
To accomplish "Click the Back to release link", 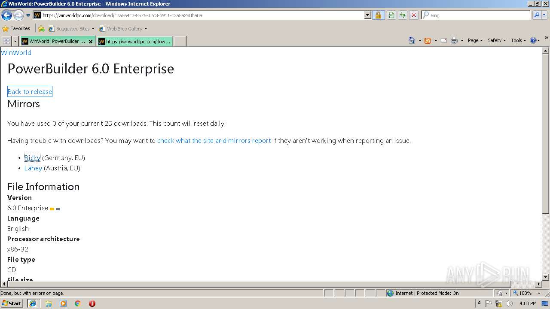I will pyautogui.click(x=30, y=91).
